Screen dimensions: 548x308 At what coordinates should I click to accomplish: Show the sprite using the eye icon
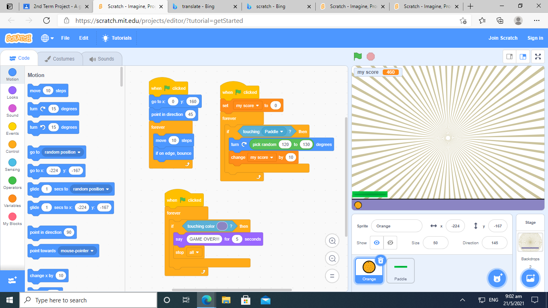376,243
